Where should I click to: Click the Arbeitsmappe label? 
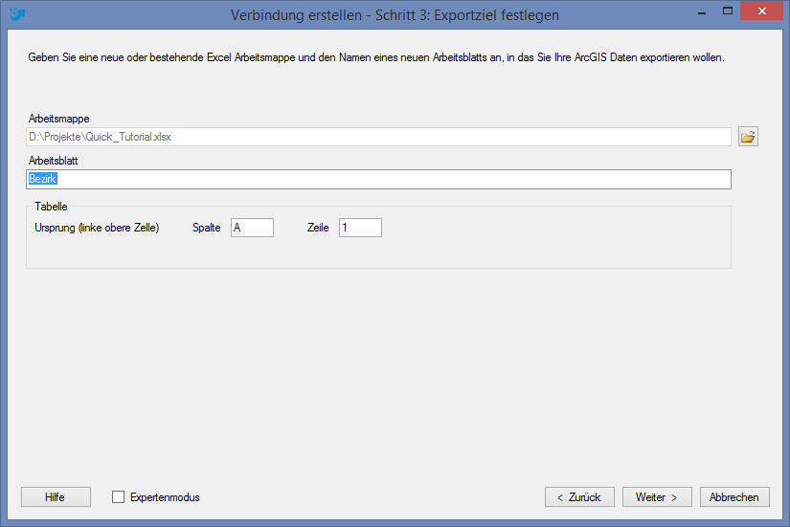click(59, 119)
